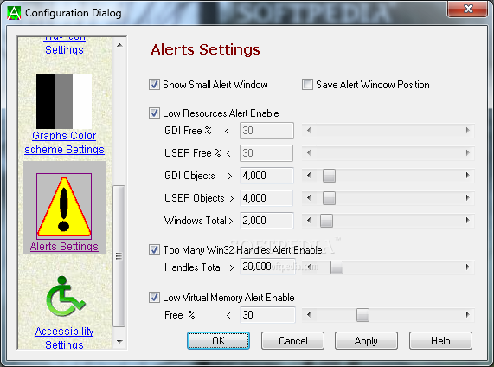This screenshot has width=494, height=367.
Task: Decrease USER Objects with left arrow
Action: click(309, 197)
